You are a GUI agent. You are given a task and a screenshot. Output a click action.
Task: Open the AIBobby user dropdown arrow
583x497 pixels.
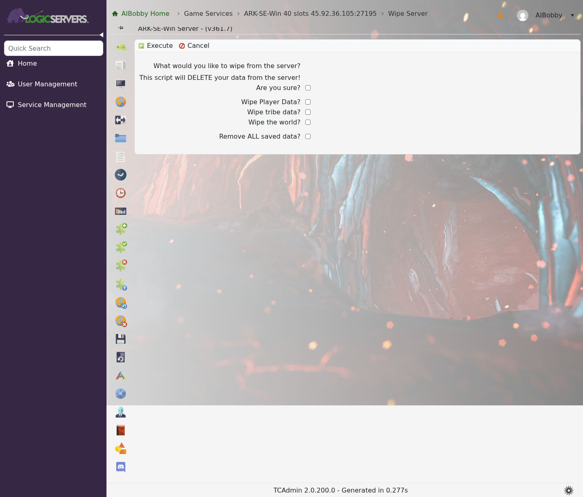coord(572,15)
